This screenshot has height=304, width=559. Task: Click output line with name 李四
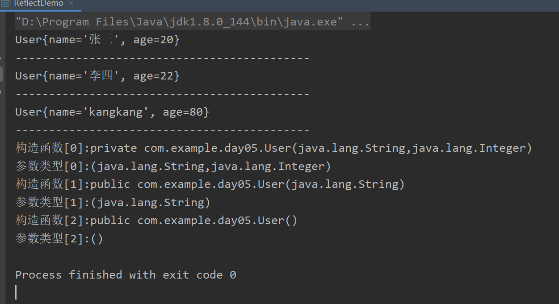97,76
